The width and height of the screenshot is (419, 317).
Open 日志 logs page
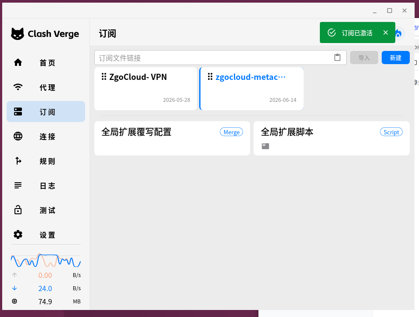[46, 185]
